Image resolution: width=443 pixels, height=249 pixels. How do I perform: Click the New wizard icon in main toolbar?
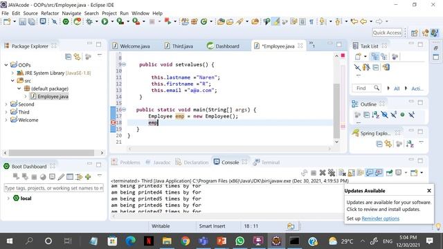[7, 21]
